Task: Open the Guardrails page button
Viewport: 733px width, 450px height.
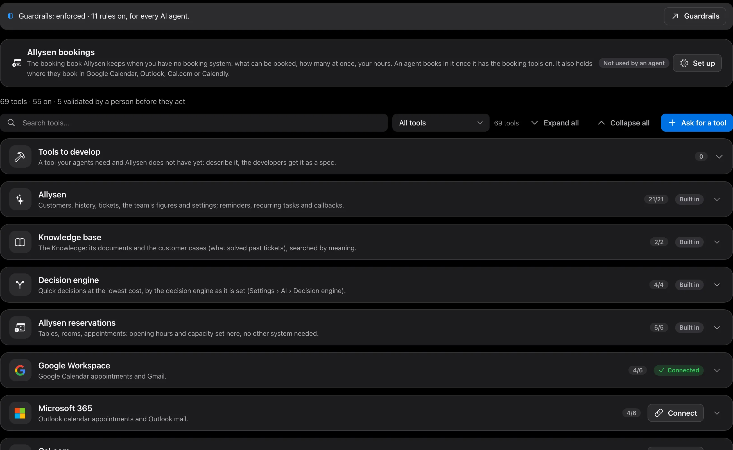Action: point(695,16)
